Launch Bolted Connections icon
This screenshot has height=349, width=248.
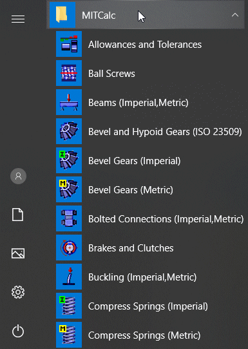(69, 218)
